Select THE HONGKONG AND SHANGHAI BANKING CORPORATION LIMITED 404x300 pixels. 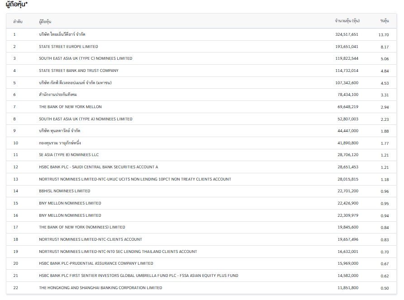pos(100,288)
